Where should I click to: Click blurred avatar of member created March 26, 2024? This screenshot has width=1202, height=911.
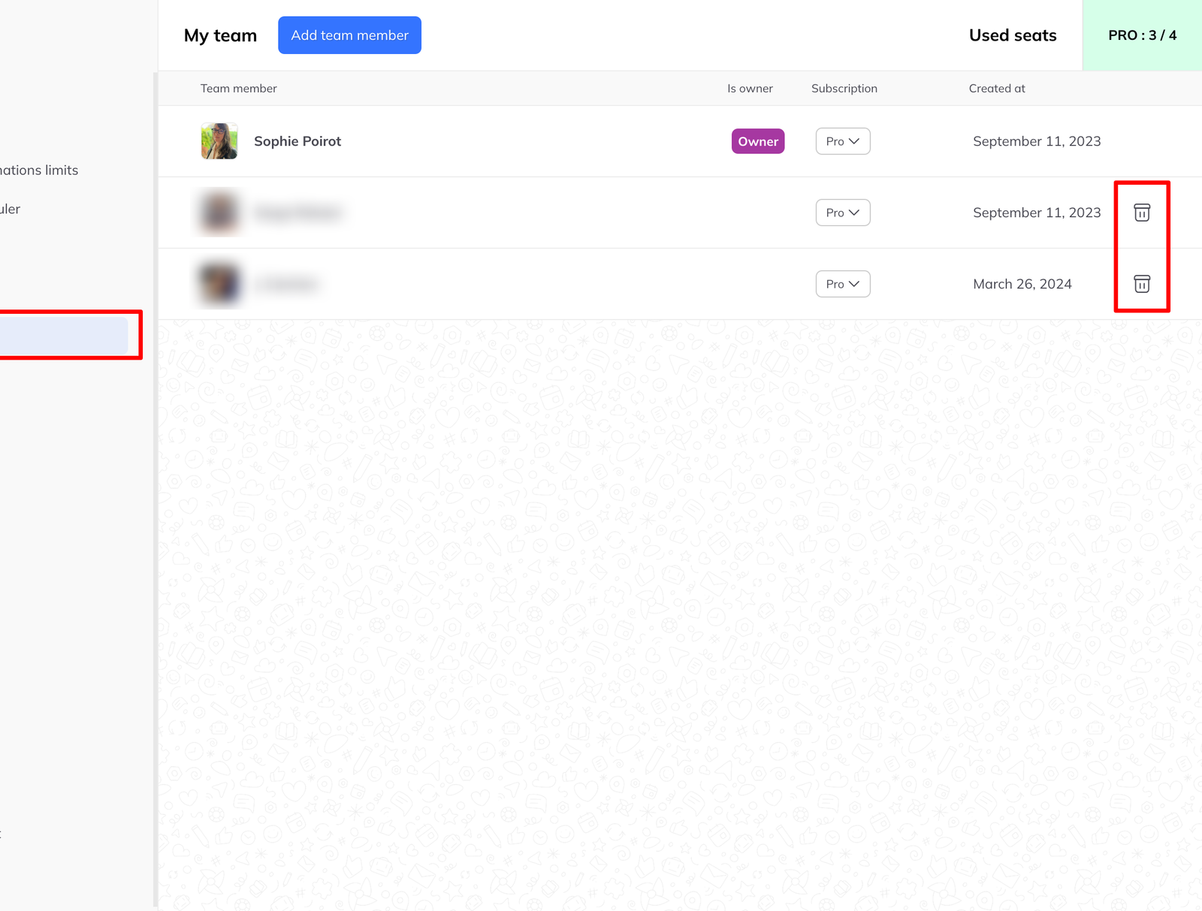pos(219,284)
